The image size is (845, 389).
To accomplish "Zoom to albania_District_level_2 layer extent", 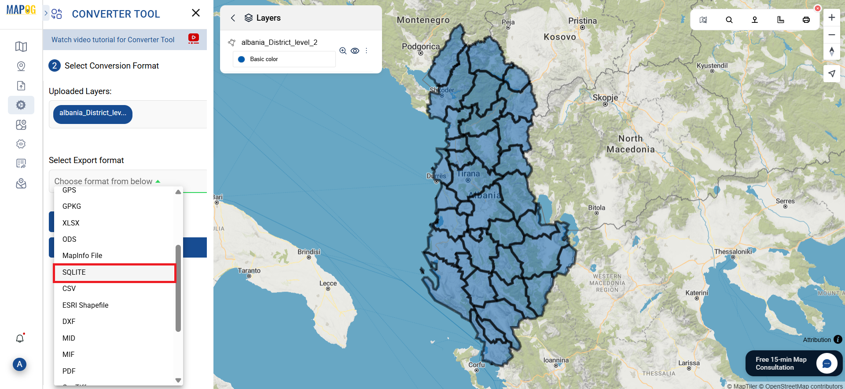I will 343,51.
